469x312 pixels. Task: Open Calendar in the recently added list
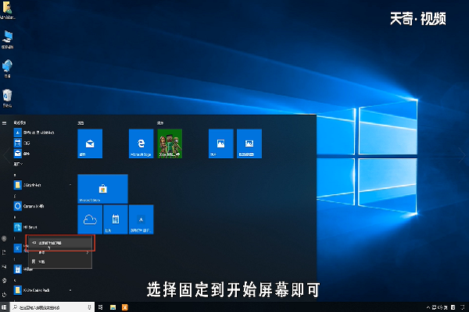pos(42,143)
